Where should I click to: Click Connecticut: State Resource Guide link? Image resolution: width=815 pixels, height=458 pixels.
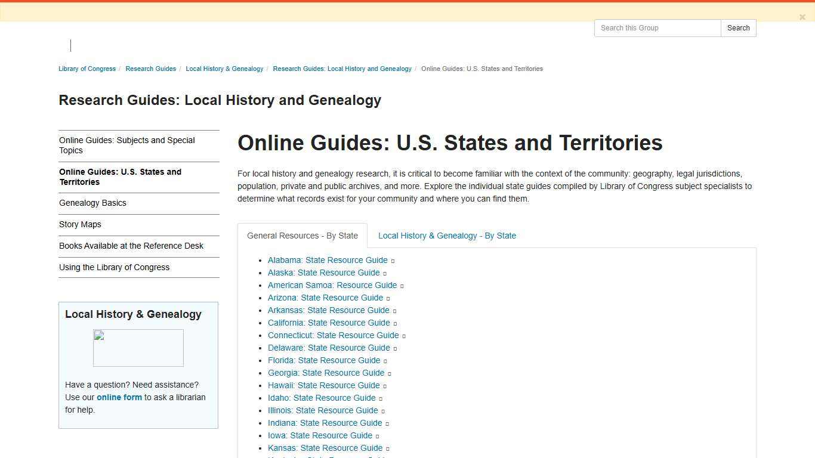pos(333,335)
